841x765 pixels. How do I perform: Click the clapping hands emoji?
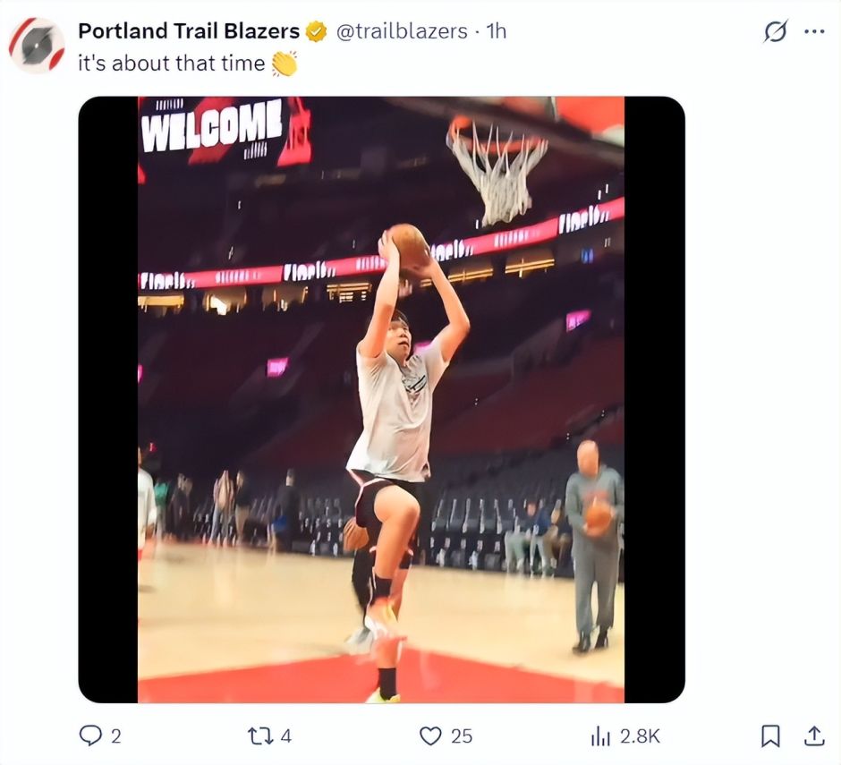284,64
